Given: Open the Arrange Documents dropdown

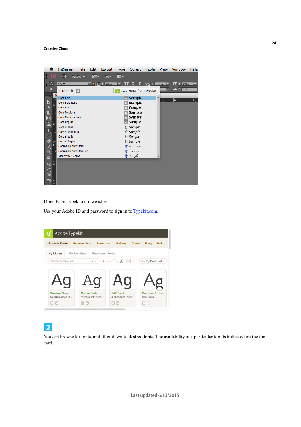Looking at the screenshot, I should (x=120, y=77).
